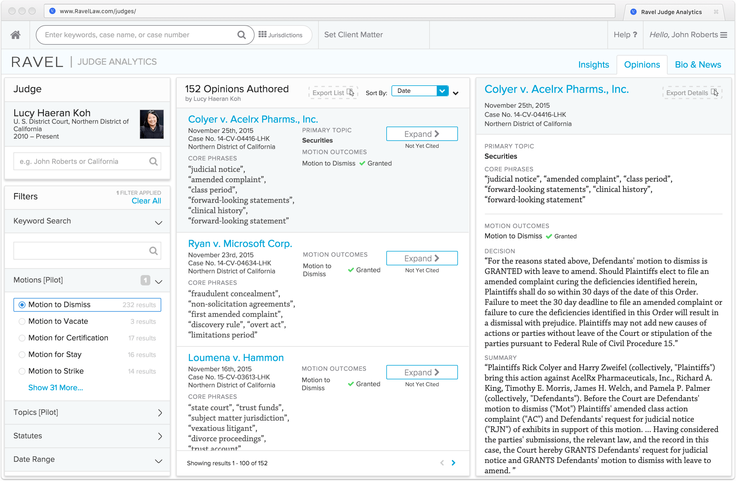The image size is (736, 481).
Task: Switch to the Opinions tab
Action: click(x=642, y=64)
